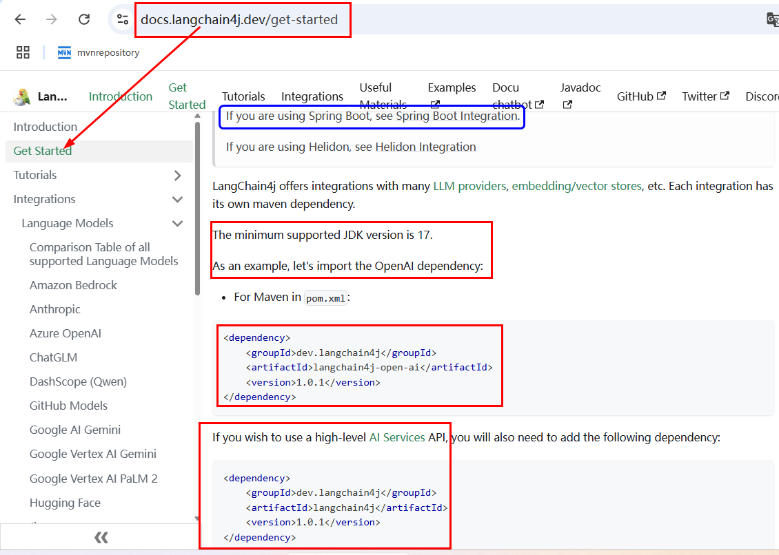Viewport: 779px width, 555px height.
Task: Open Introduction in top navigation
Action: pyautogui.click(x=121, y=96)
